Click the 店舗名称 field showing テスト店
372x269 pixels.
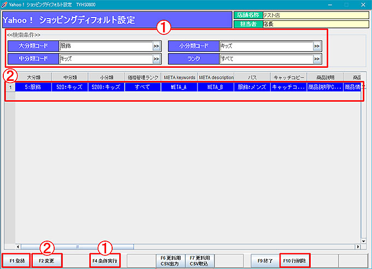(x=316, y=15)
